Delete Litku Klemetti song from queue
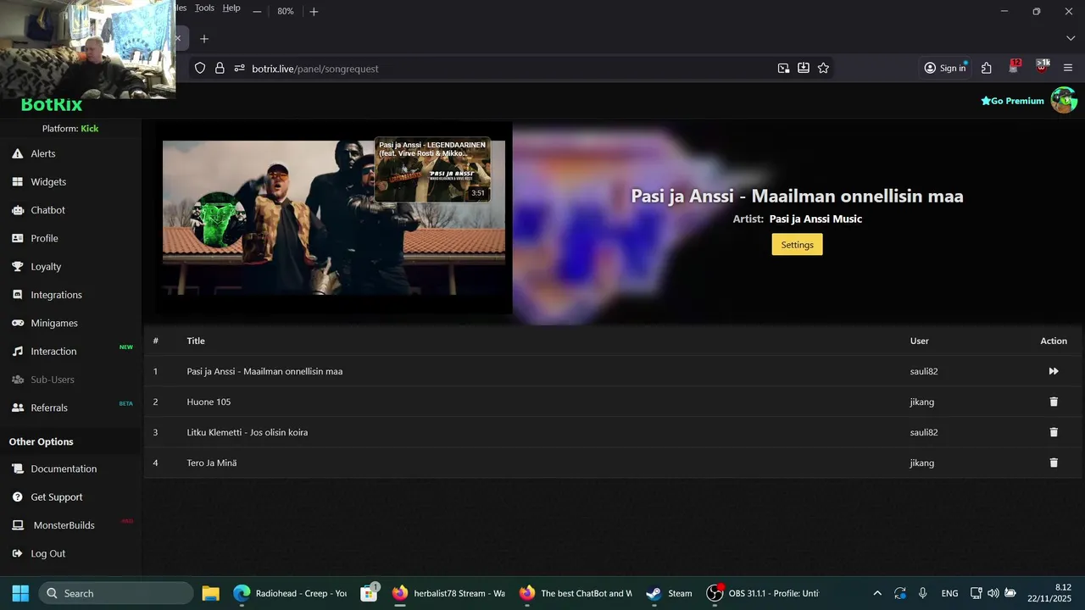Screen dimensions: 1085x610 pyautogui.click(x=1054, y=432)
